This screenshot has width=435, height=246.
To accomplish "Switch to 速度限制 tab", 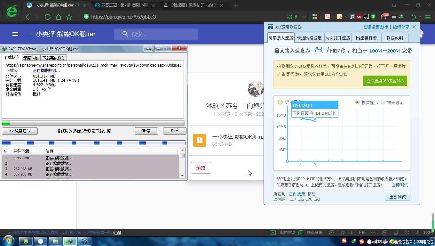I will pos(31,58).
